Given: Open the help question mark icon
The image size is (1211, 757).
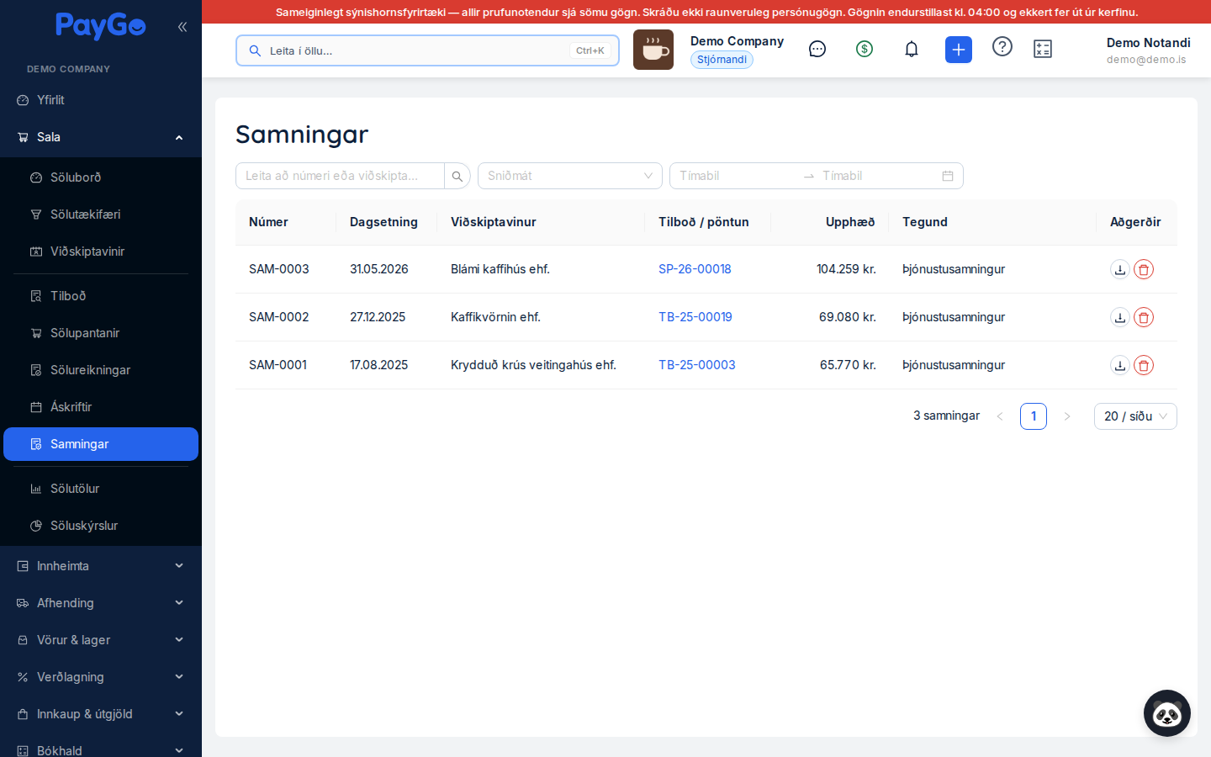Looking at the screenshot, I should [x=1002, y=46].
